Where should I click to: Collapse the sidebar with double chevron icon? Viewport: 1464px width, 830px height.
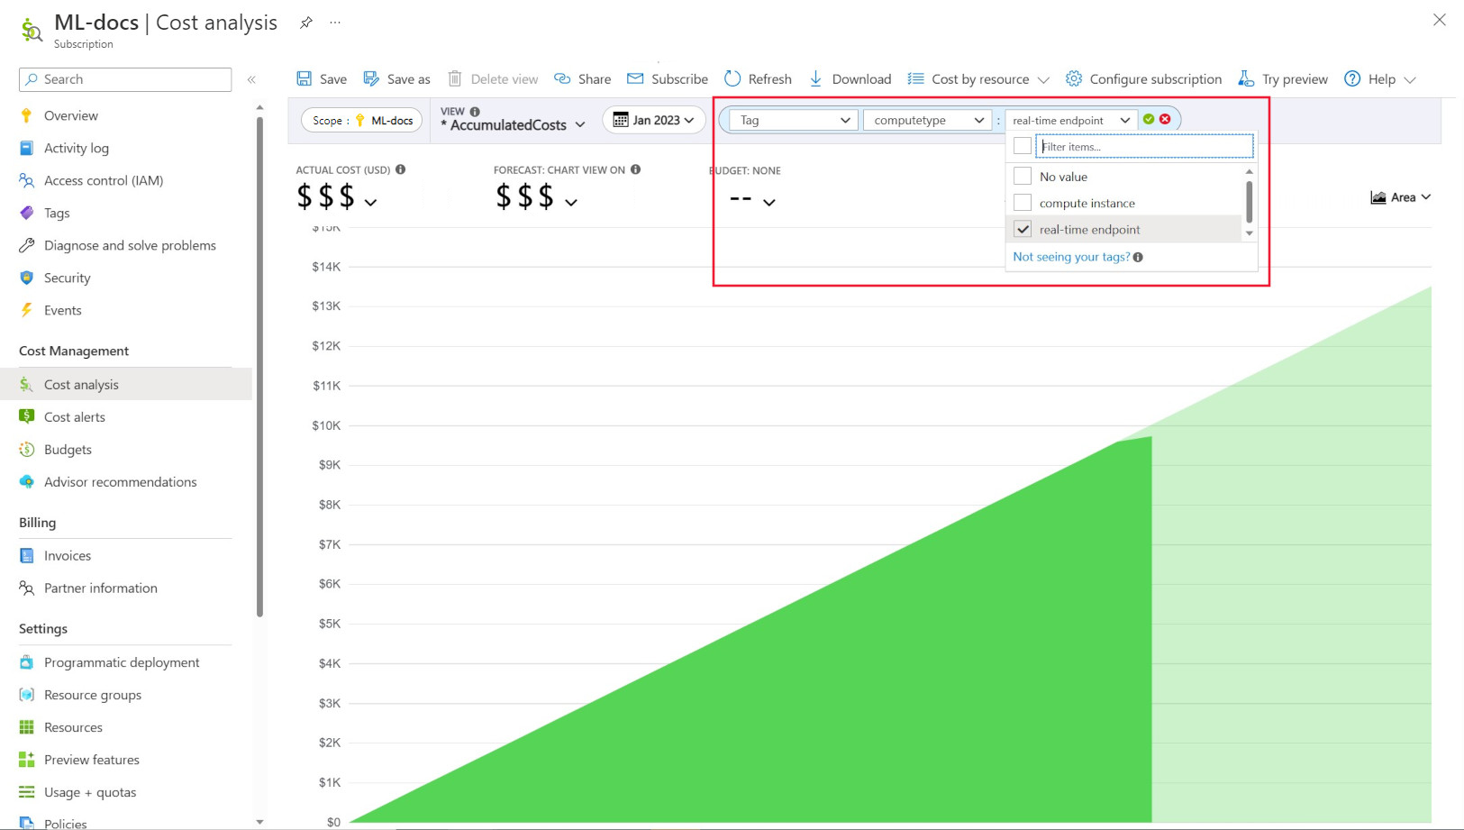point(251,79)
